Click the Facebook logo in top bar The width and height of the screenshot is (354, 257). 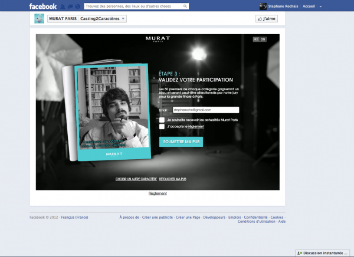pyautogui.click(x=43, y=6)
